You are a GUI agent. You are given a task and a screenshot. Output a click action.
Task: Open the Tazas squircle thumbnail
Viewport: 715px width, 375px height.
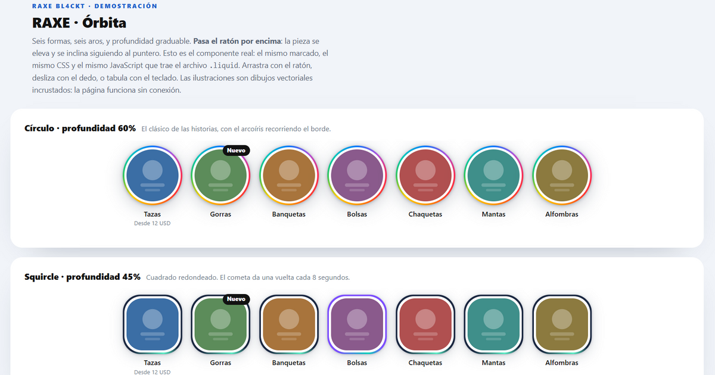(153, 324)
